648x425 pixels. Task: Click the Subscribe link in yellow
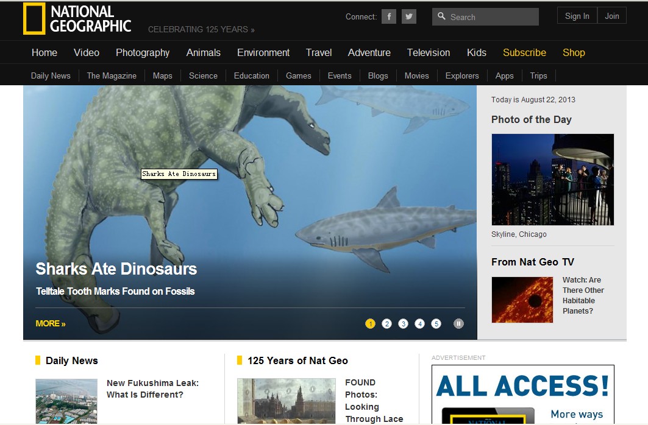click(x=524, y=52)
